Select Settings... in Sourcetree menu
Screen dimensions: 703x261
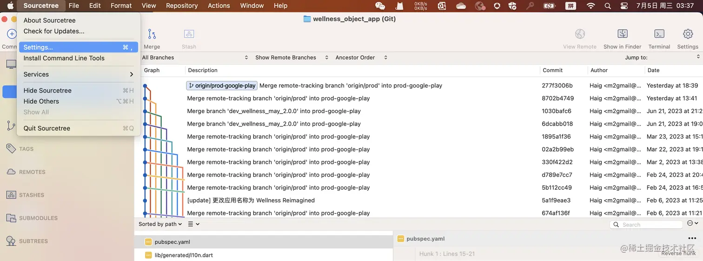pyautogui.click(x=78, y=47)
